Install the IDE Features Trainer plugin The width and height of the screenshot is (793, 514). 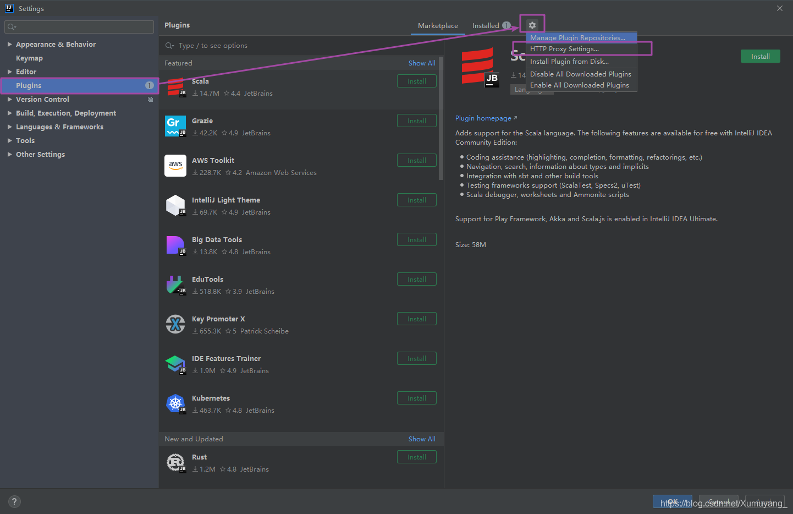click(416, 358)
